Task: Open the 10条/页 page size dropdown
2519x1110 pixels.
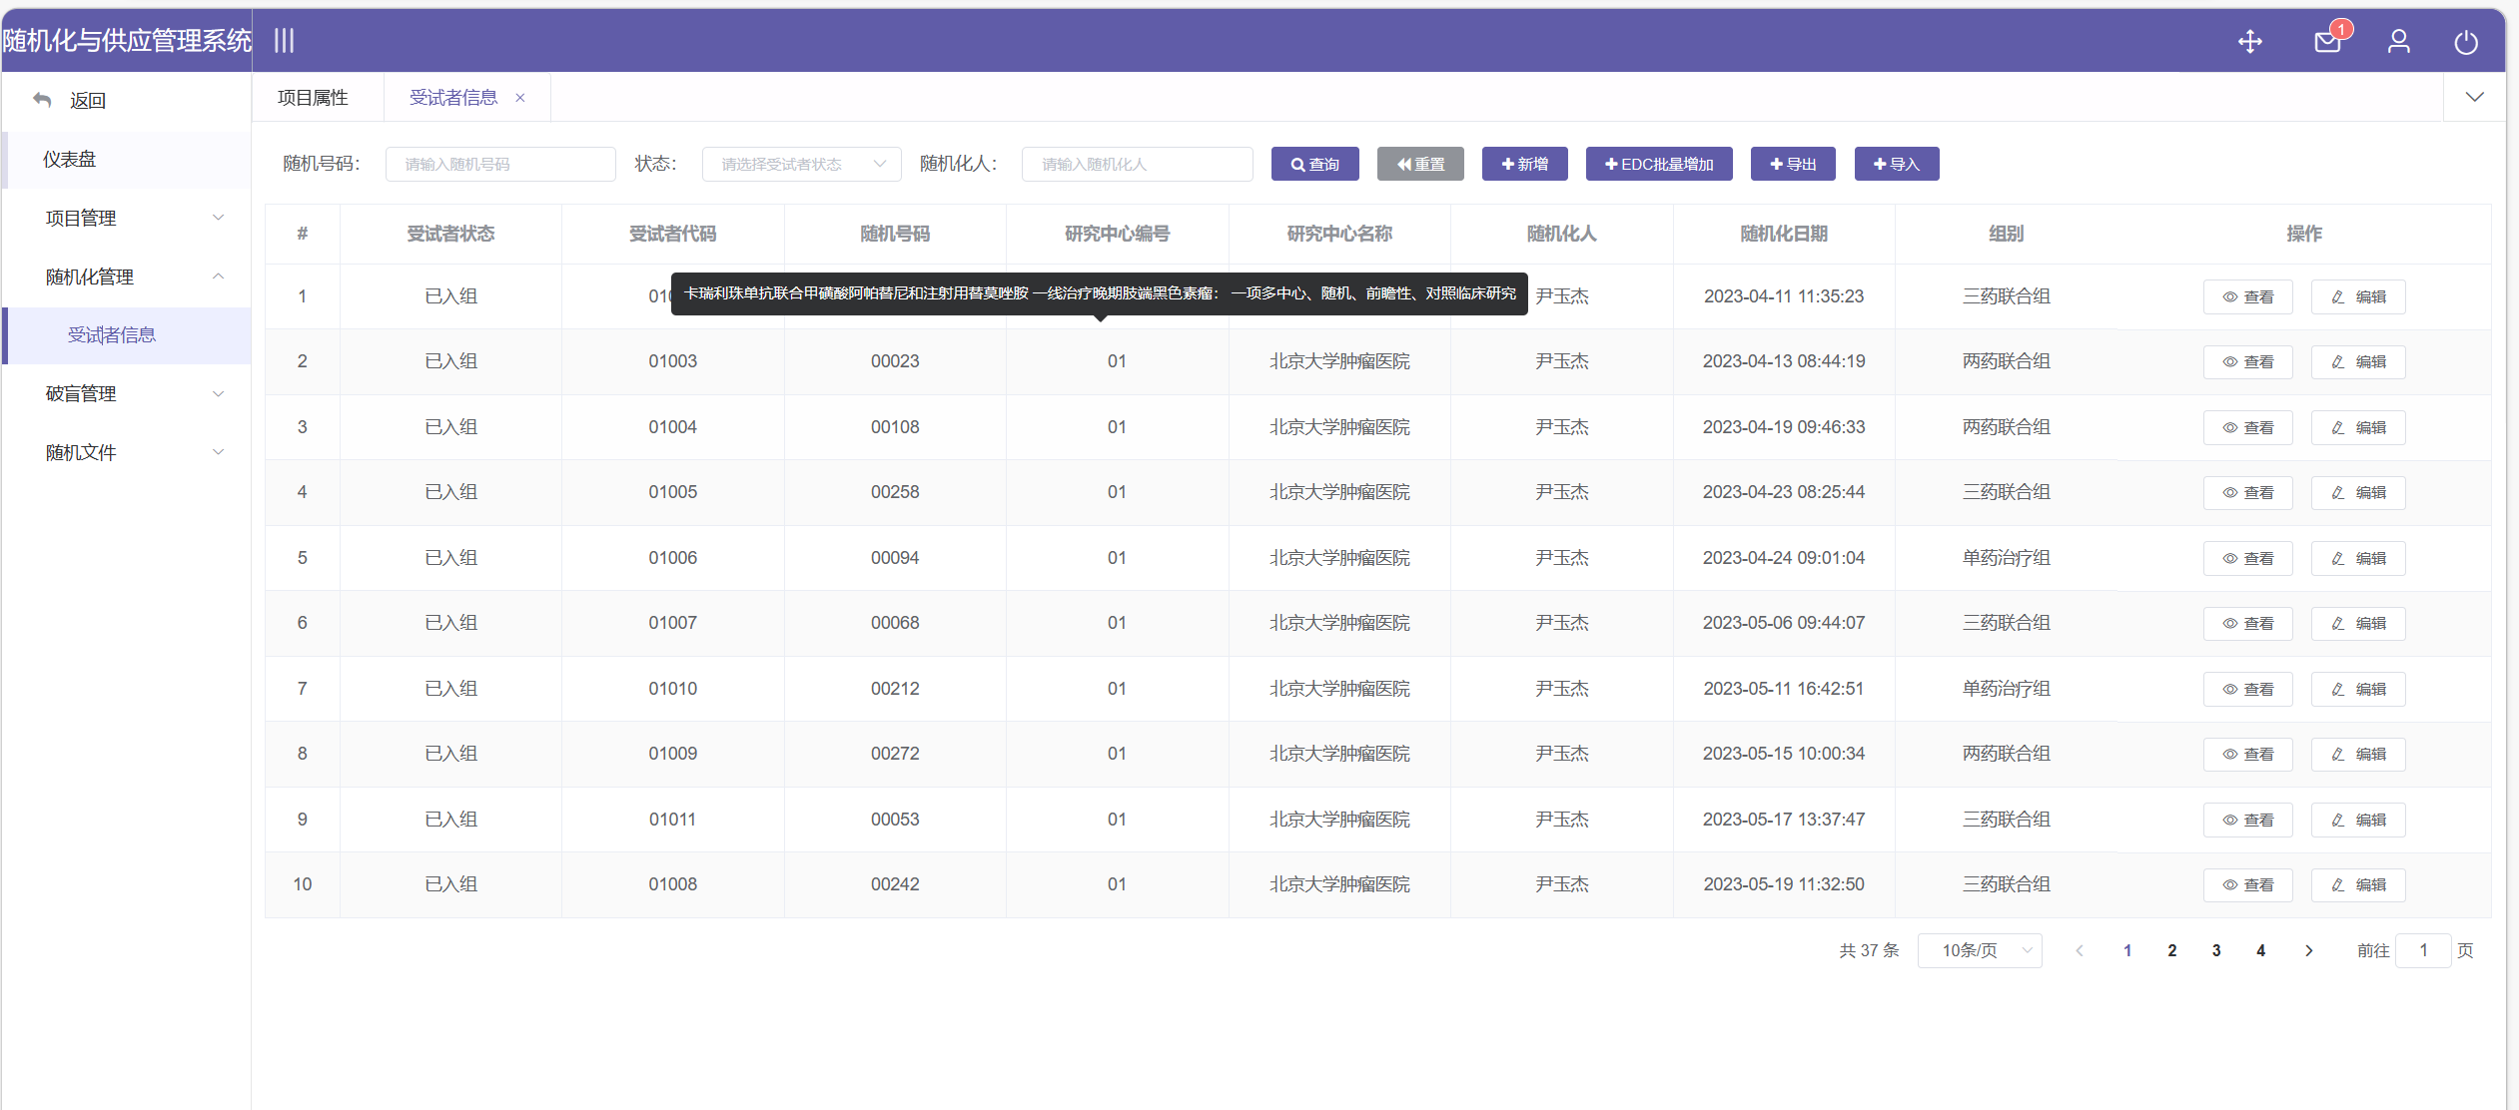Action: (1980, 950)
